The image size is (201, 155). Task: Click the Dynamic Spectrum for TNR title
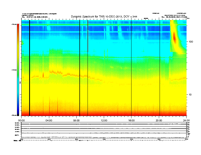(104, 17)
